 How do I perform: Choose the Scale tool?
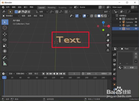(5, 45)
